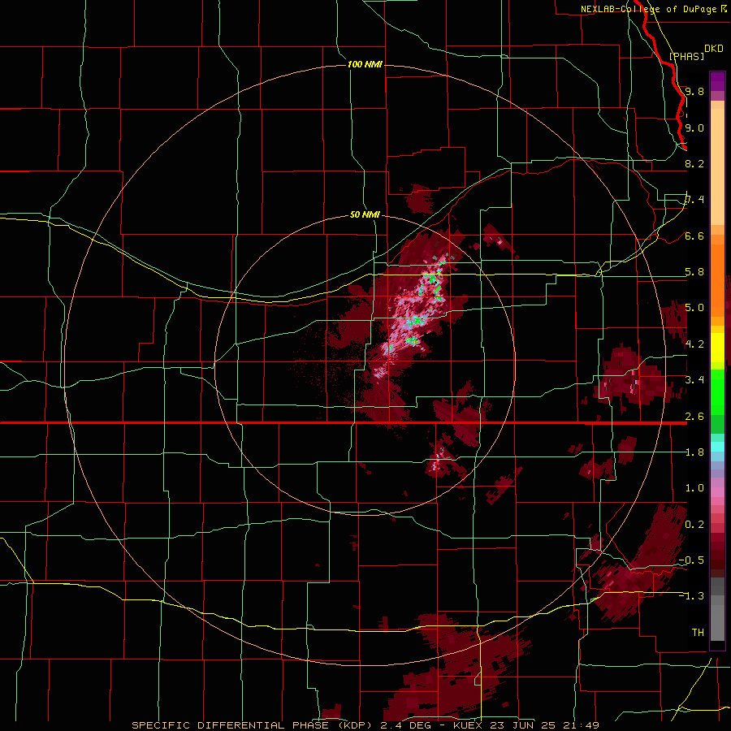
Task: Click the 8.2 value on the legend
Action: coord(694,163)
